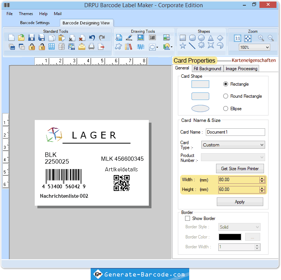
Task: Open the Border Style Solid dropdown
Action: tap(239, 227)
